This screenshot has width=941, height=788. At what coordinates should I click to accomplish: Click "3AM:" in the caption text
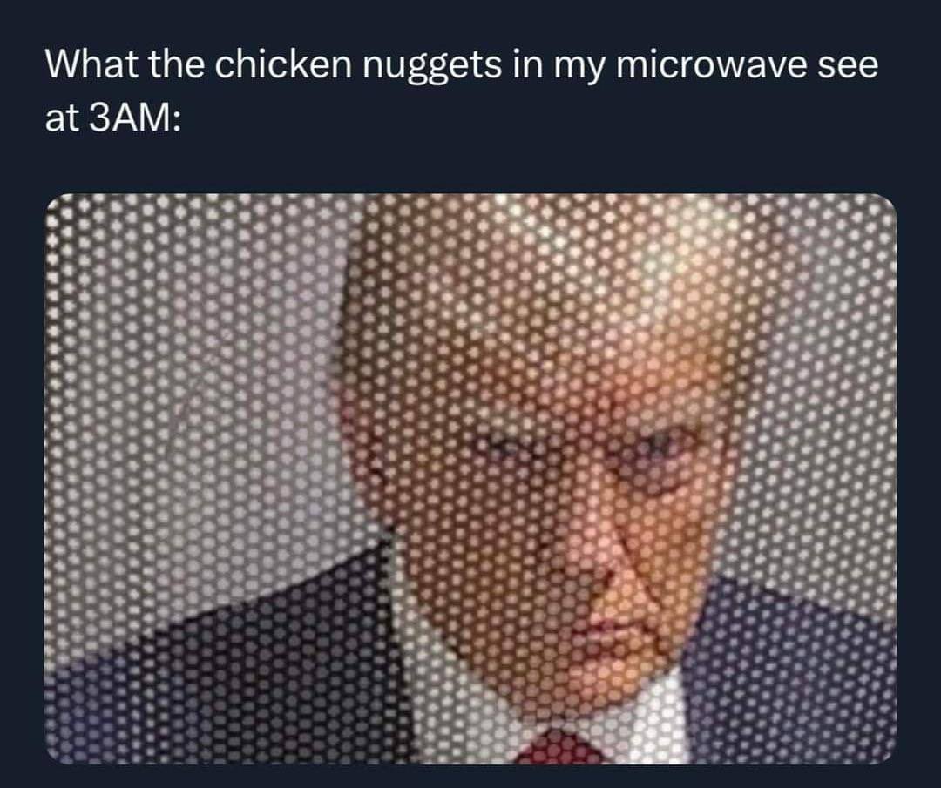pos(136,118)
